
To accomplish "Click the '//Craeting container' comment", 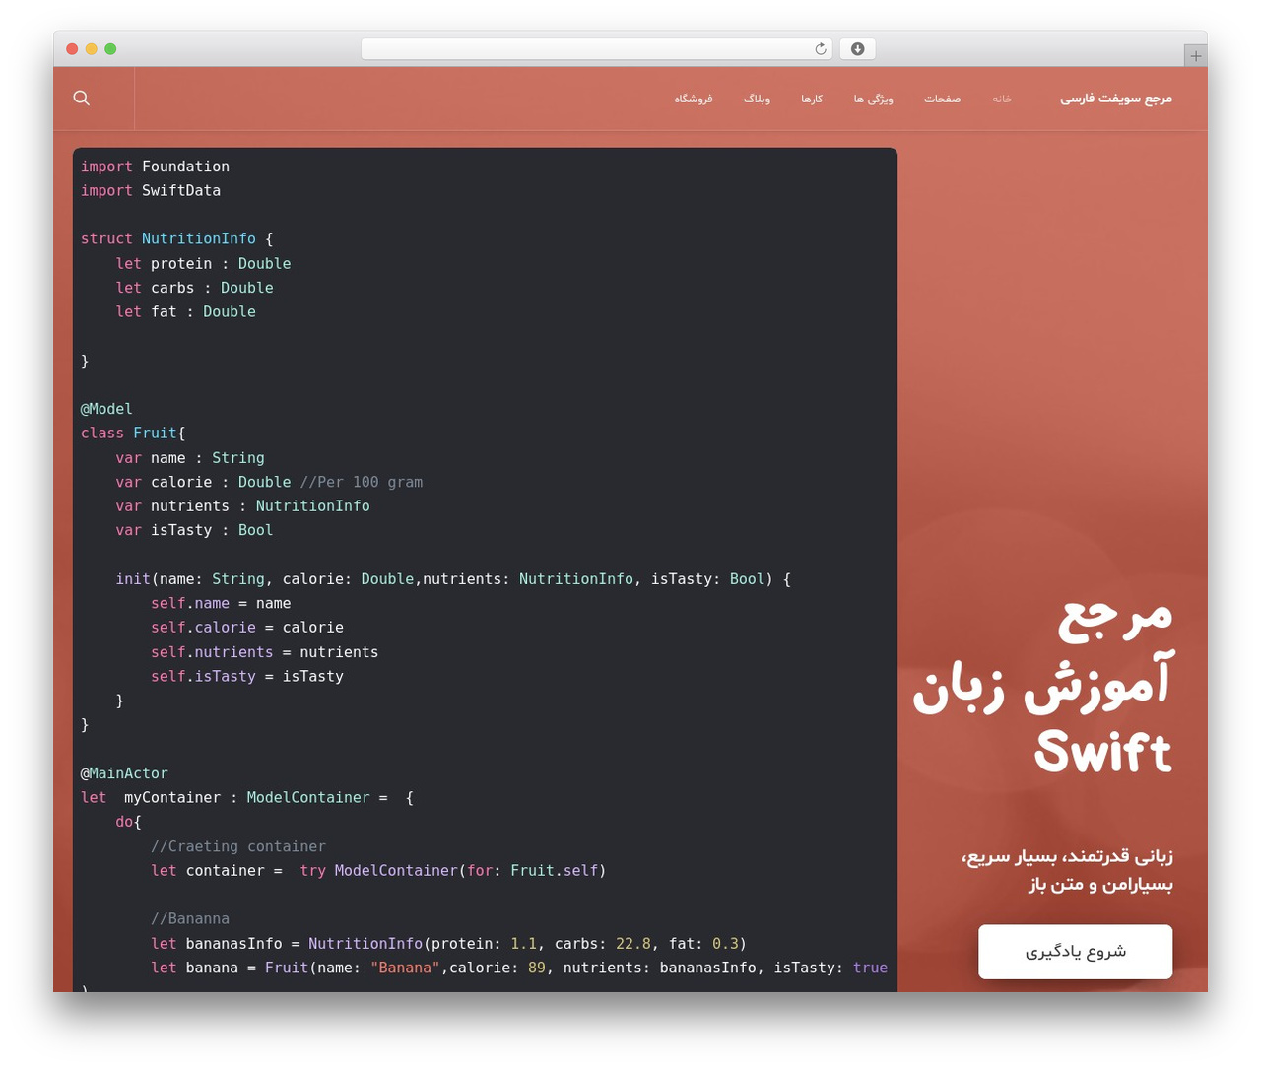I will (x=238, y=846).
